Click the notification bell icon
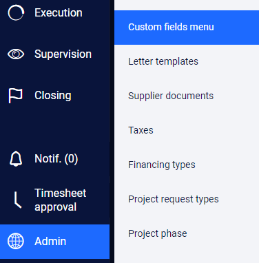Screen dimensions: 259x263 (x=16, y=158)
